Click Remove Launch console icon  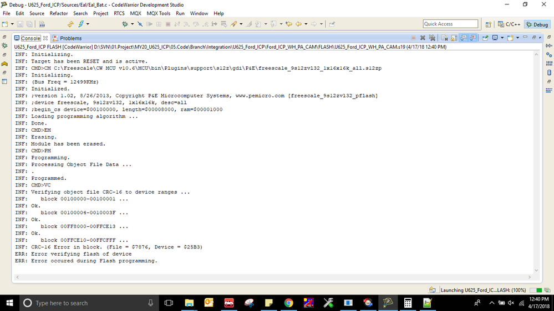click(423, 38)
